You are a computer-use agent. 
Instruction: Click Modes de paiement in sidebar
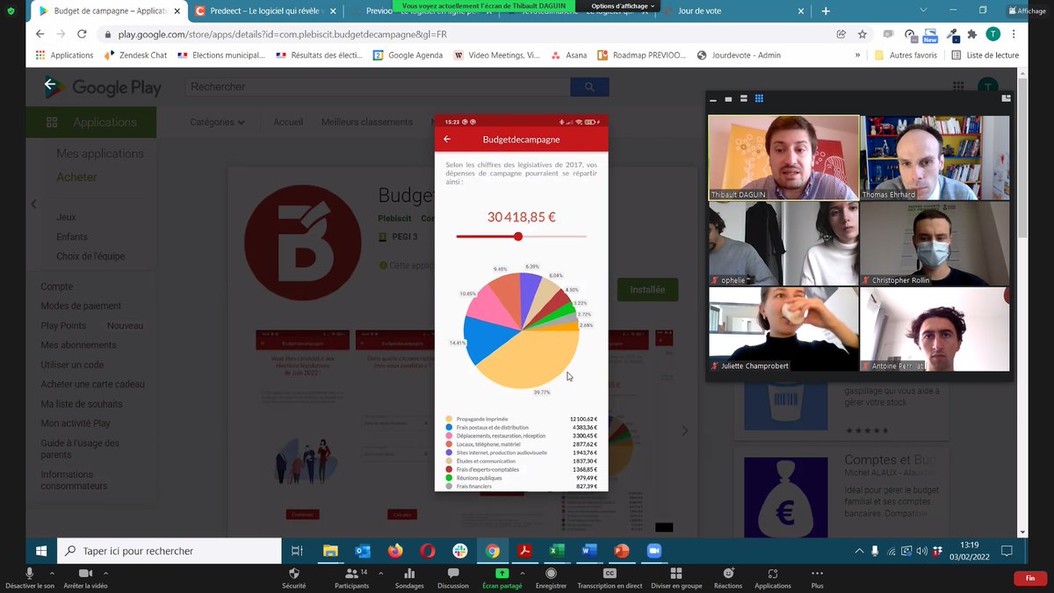click(x=81, y=306)
